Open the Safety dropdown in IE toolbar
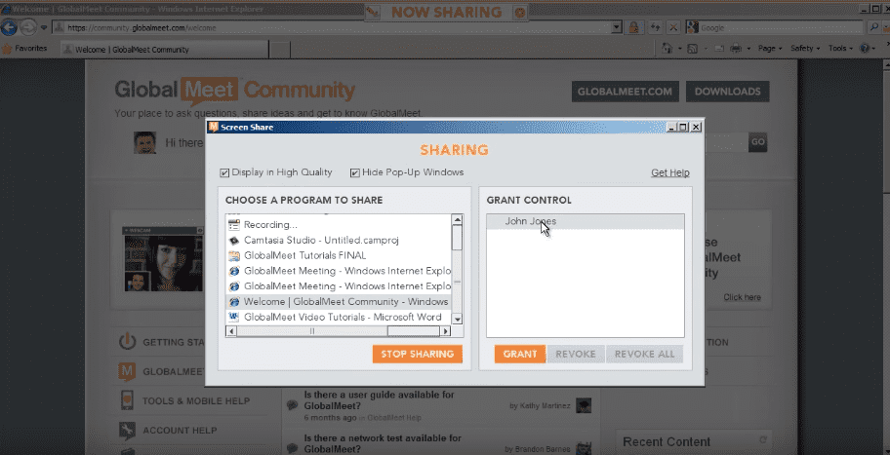Viewport: 890px width, 455px height. pyautogui.click(x=805, y=48)
